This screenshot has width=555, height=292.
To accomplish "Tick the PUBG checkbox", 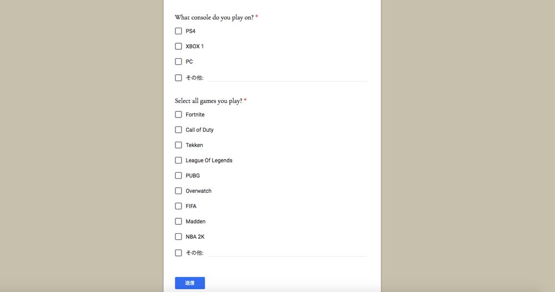I will click(178, 176).
